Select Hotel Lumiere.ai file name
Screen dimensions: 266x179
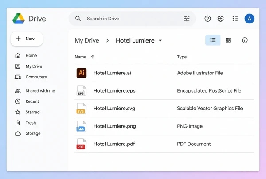tap(112, 73)
